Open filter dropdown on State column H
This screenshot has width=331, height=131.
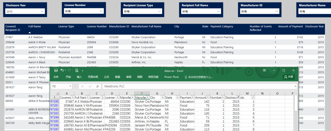coord(178,97)
